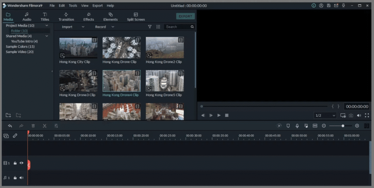374x188 pixels.
Task: Click the previous frame button
Action: point(203,115)
